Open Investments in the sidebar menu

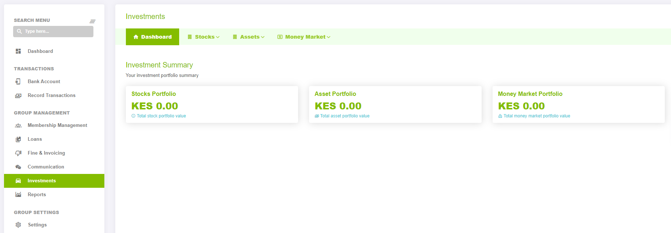pyautogui.click(x=54, y=181)
